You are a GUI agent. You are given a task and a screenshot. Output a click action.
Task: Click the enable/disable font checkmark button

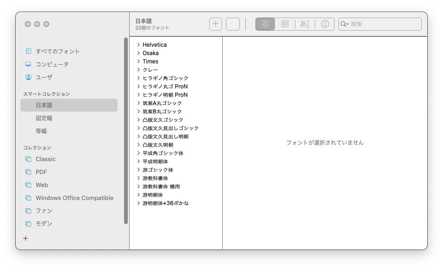pyautogui.click(x=233, y=24)
